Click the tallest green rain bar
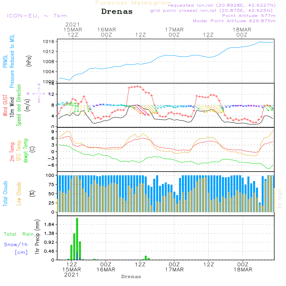Screen dimensions: 286x286 point(77,239)
